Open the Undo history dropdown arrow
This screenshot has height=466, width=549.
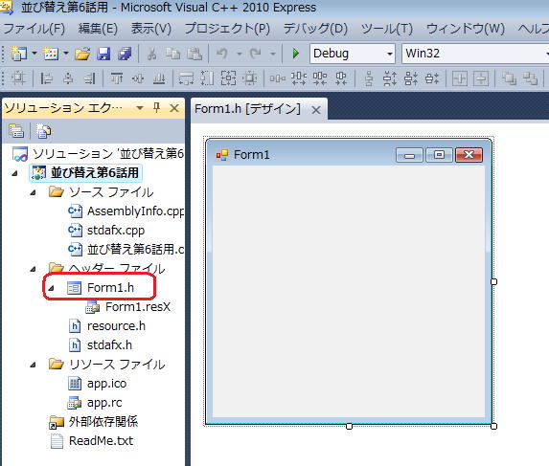240,54
